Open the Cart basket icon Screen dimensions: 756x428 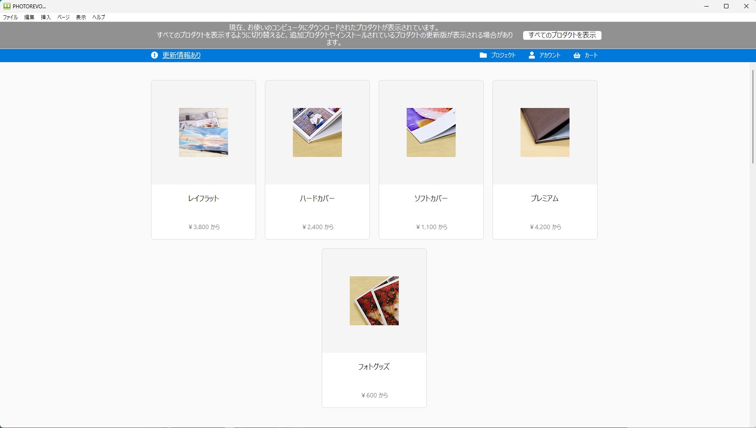click(x=577, y=56)
